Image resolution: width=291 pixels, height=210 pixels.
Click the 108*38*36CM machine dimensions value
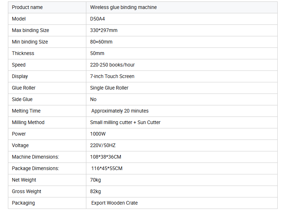(x=106, y=157)
